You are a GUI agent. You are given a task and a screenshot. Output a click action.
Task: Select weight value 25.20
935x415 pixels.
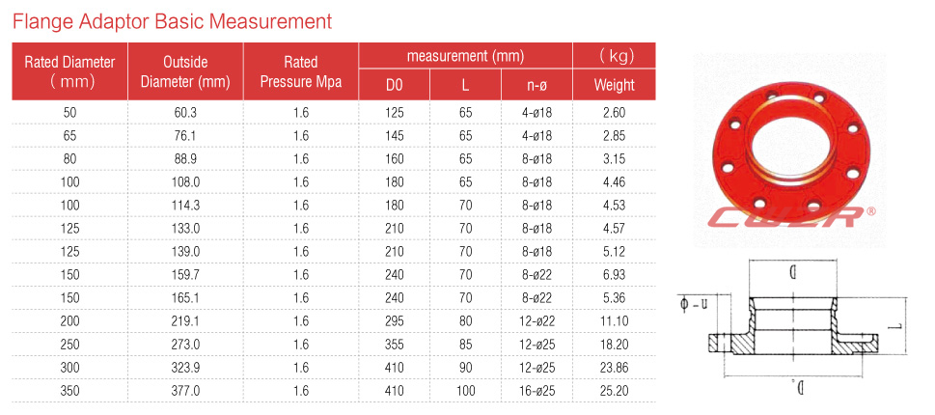[615, 391]
